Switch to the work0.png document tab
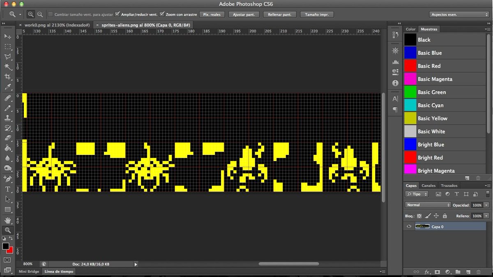The height and width of the screenshot is (277, 493). (57, 25)
